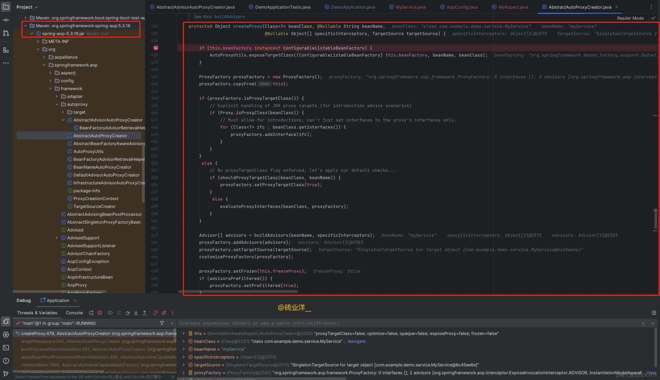This screenshot has width=660, height=380.
Task: Click the green inspection checkmark in editor
Action: tap(653, 18)
